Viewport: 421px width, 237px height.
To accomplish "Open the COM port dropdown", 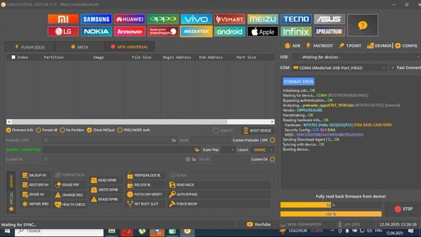I will [x=339, y=68].
